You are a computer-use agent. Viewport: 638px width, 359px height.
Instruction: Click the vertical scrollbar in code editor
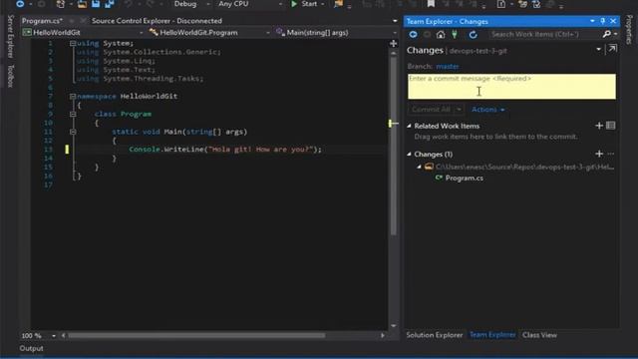[x=393, y=146]
